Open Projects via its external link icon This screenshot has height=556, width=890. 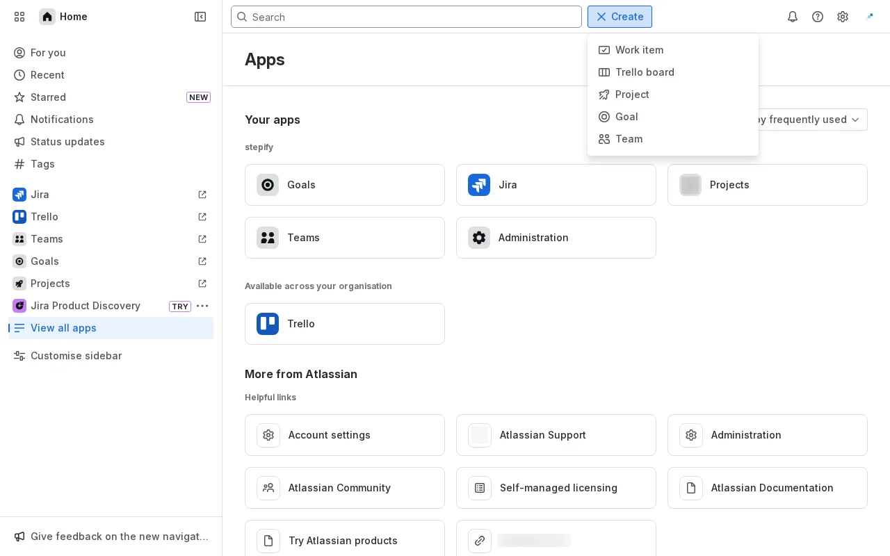[x=202, y=284]
